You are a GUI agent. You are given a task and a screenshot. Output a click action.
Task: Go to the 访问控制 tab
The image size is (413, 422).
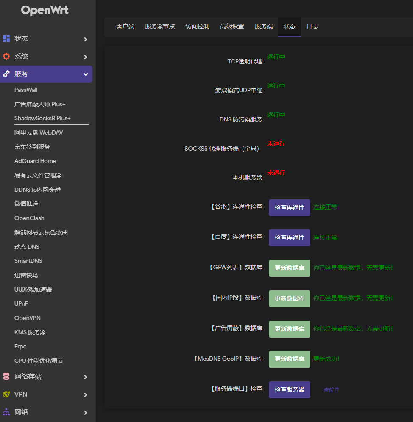(197, 26)
